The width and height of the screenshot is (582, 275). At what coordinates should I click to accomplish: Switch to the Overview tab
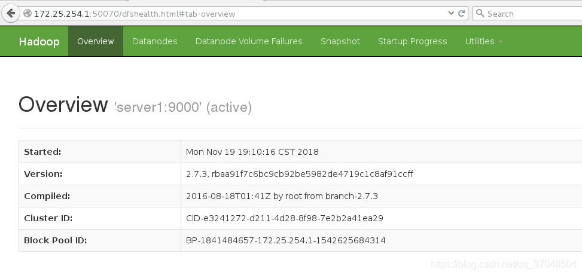95,41
